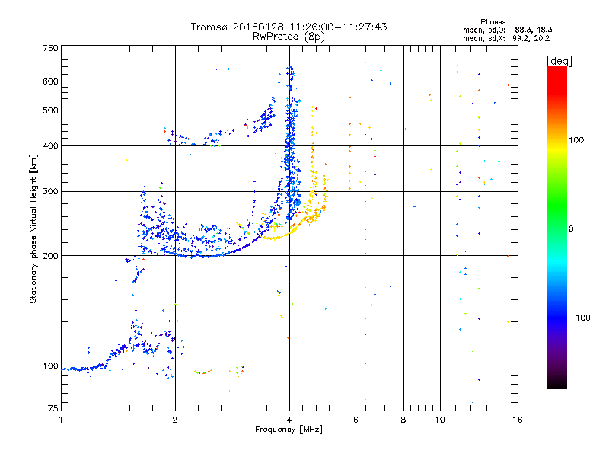This screenshot has height=457, width=609.
Task: Click the 'RwPretec (8p)' subtitle
Action: [x=289, y=37]
